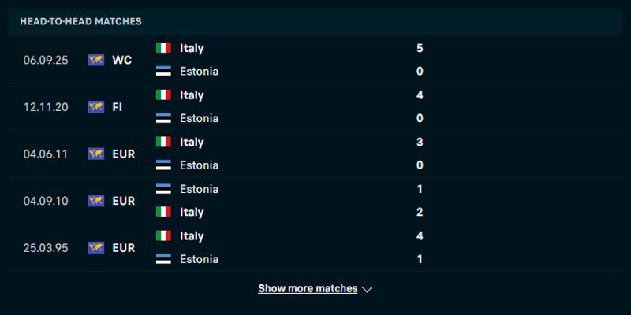631x315 pixels.
Task: Click the chevron next to Show more matches
Action: coord(367,289)
